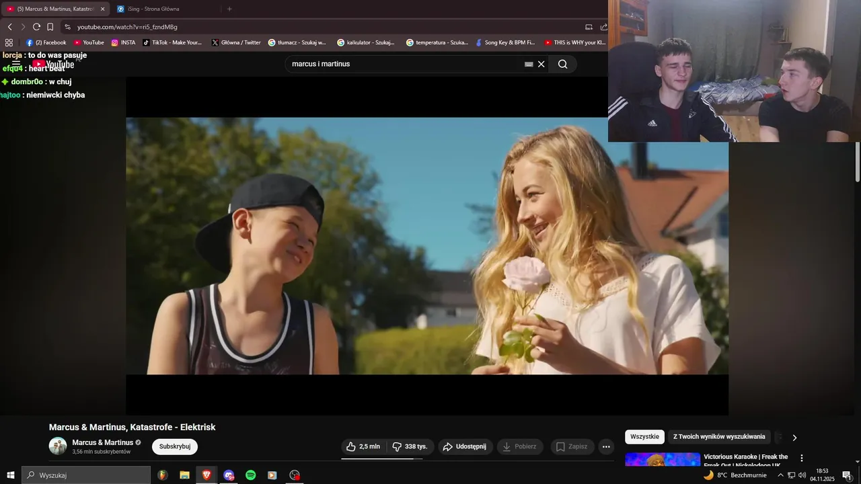Screen dimensions: 861x484
Task: Open the weather widget 8°C Bezchmurnie
Action: (x=735, y=475)
